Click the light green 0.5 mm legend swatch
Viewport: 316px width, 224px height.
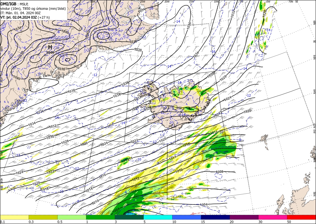coord(72,217)
